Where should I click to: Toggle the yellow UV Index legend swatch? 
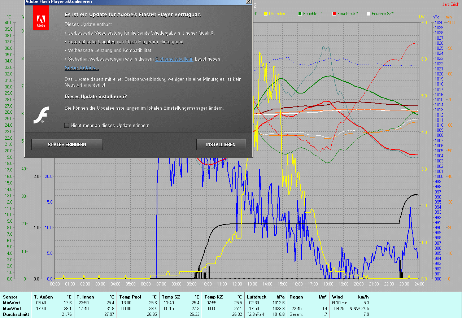tap(266, 14)
